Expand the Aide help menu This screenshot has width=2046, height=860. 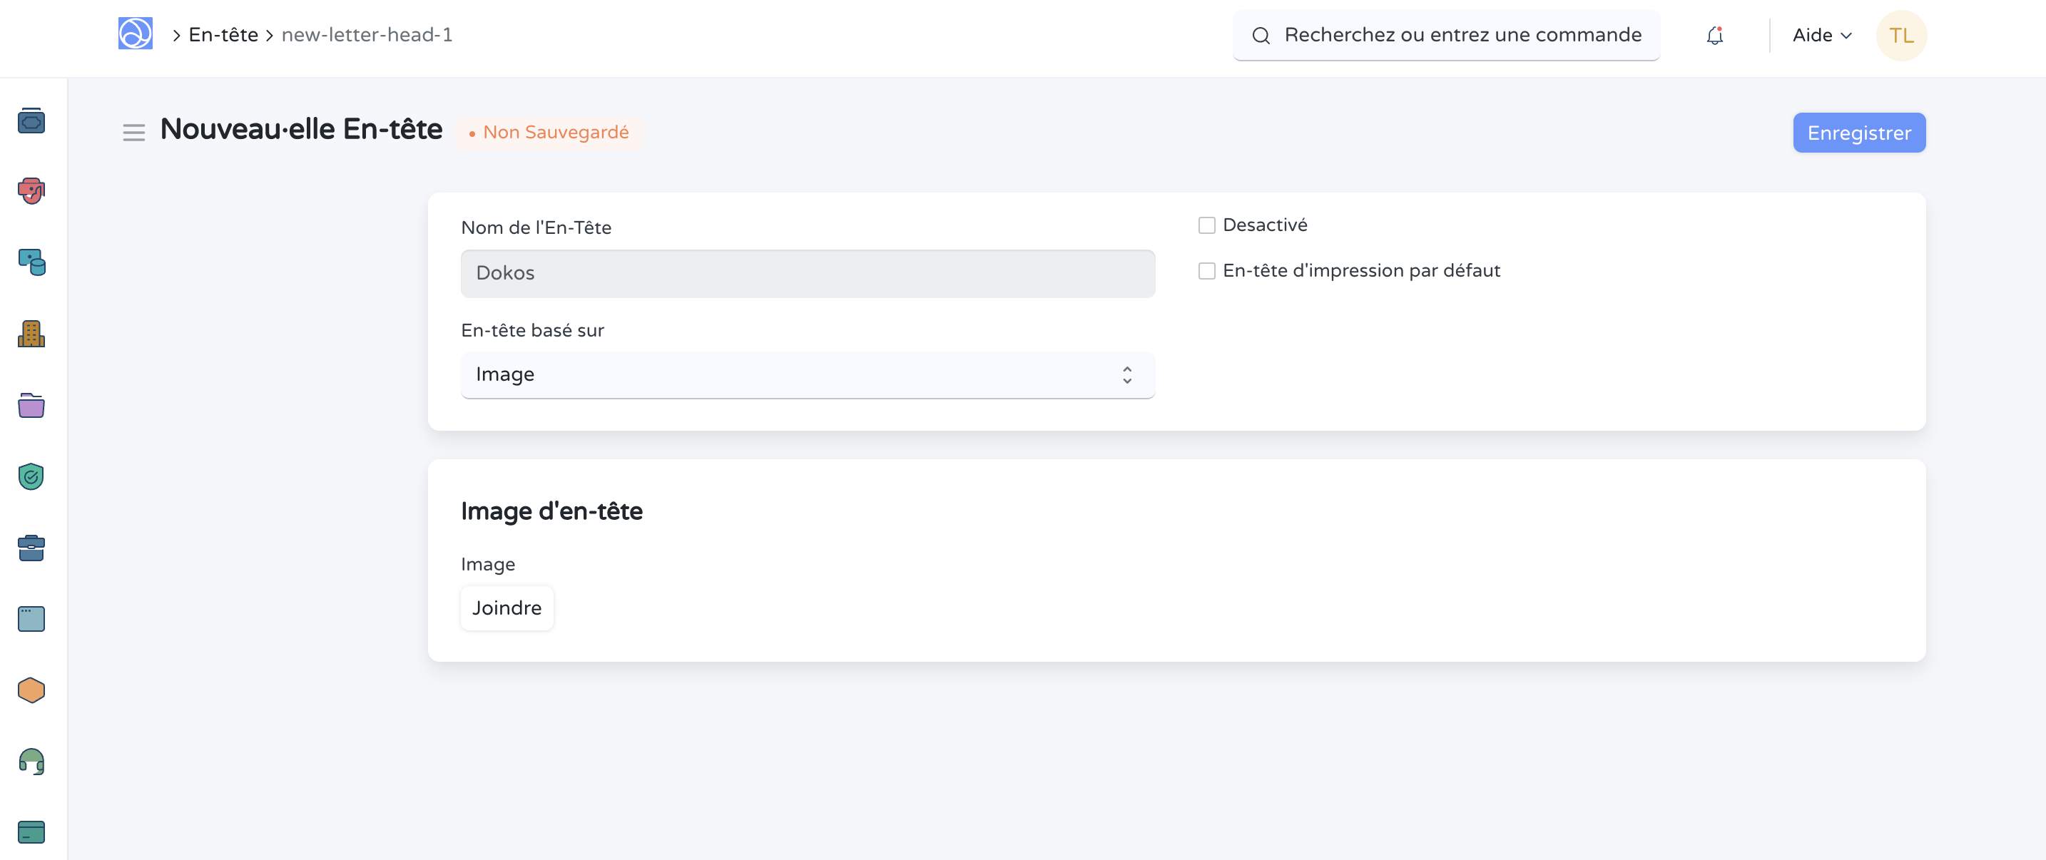[x=1822, y=35]
